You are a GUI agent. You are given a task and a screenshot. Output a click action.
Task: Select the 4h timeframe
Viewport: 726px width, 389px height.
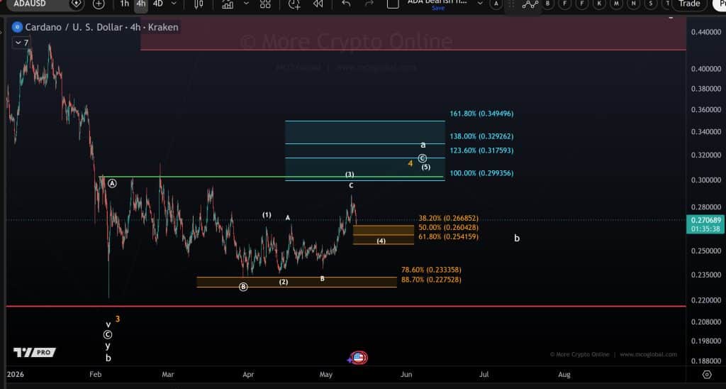tap(141, 4)
